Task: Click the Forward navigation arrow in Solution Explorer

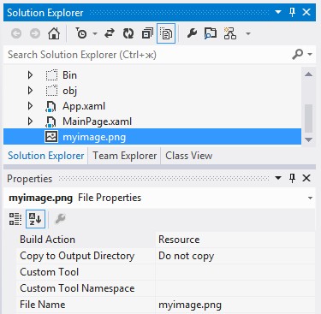Action: pos(35,33)
